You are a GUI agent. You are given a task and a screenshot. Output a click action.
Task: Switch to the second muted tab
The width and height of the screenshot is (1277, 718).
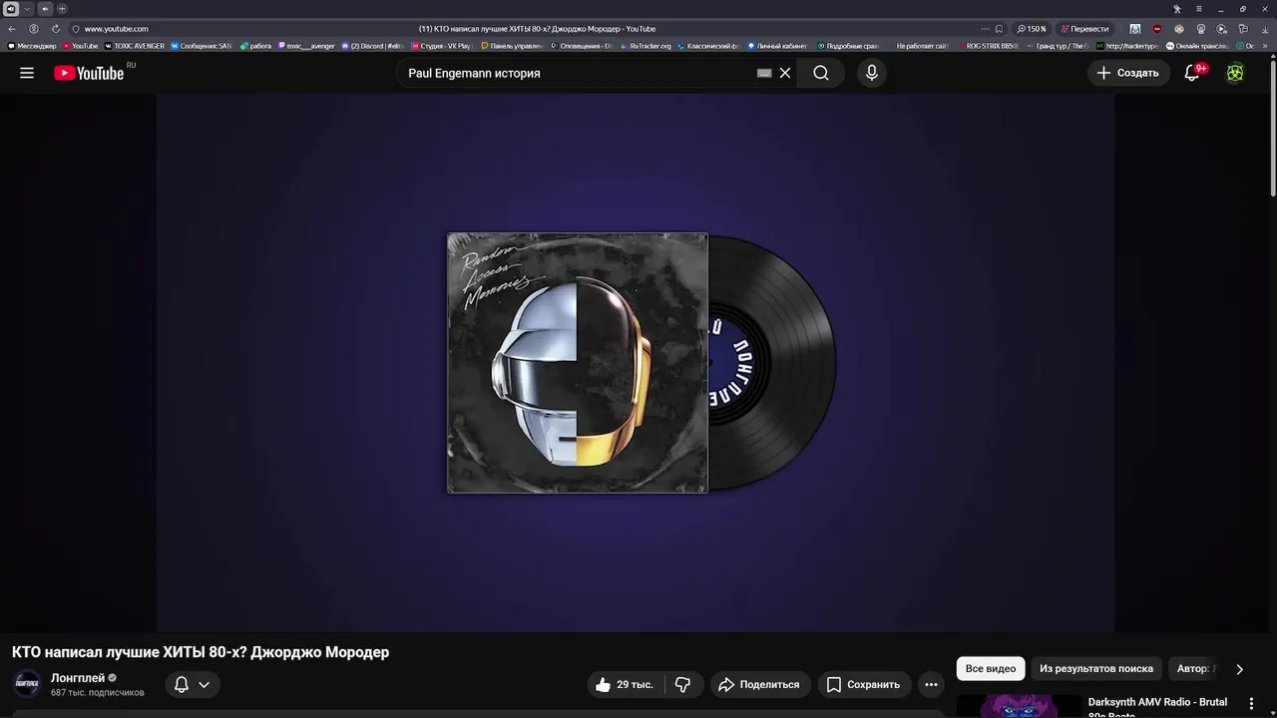[45, 9]
